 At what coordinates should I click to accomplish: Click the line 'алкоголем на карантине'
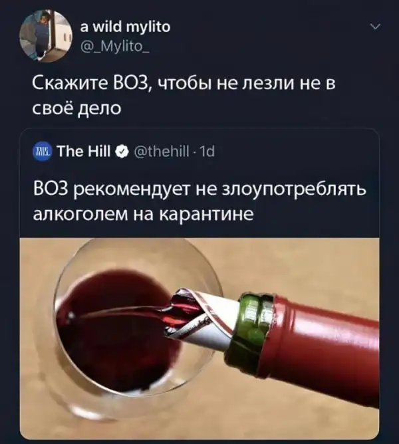coord(143,215)
